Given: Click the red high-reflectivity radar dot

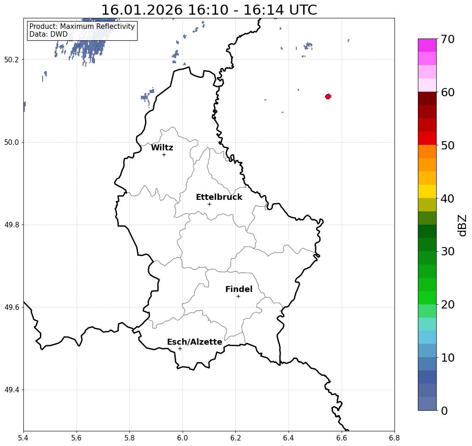Looking at the screenshot, I should [328, 97].
